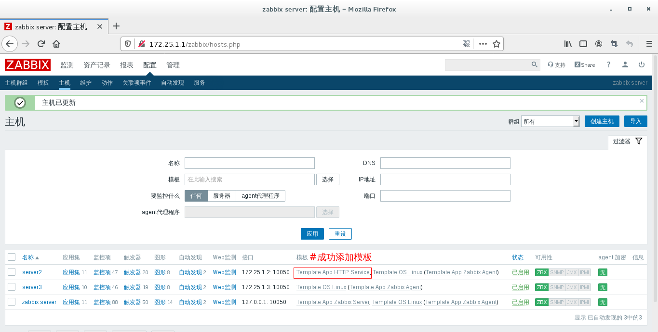
Task: Select the server2 row checkbox
Action: 12,272
